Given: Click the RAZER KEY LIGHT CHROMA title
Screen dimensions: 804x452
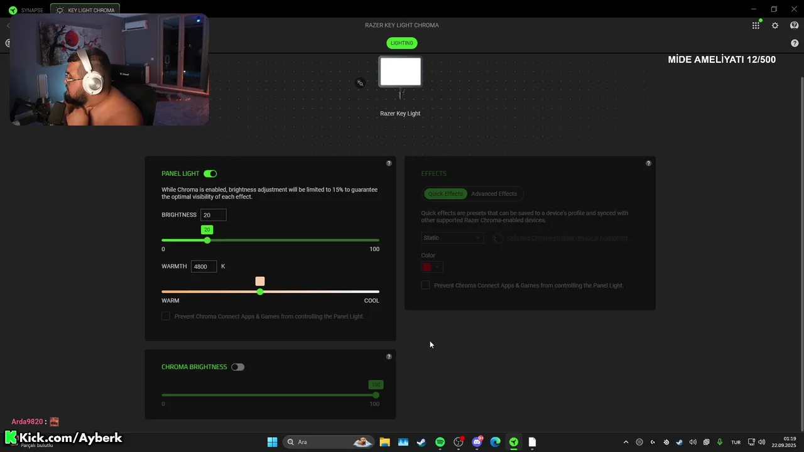Looking at the screenshot, I should click(402, 25).
